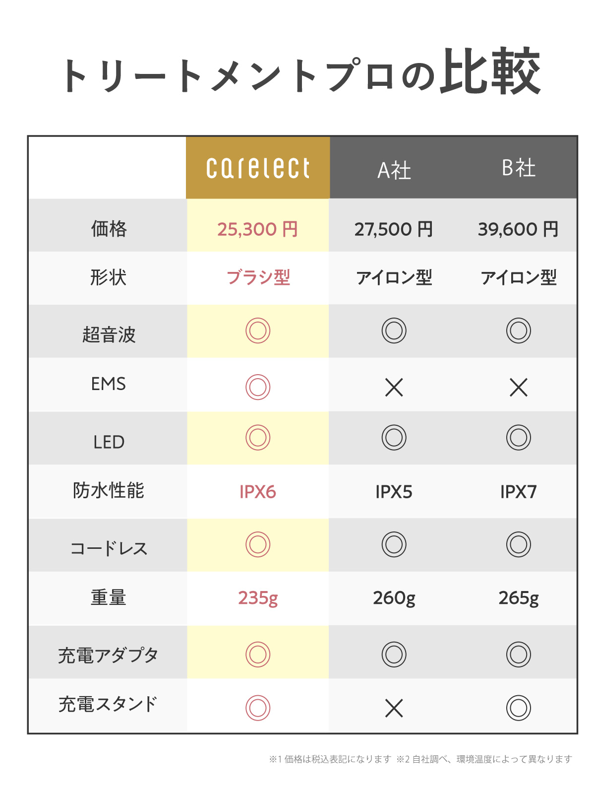
Task: Click the IPX7 rating for B社
Action: [519, 492]
